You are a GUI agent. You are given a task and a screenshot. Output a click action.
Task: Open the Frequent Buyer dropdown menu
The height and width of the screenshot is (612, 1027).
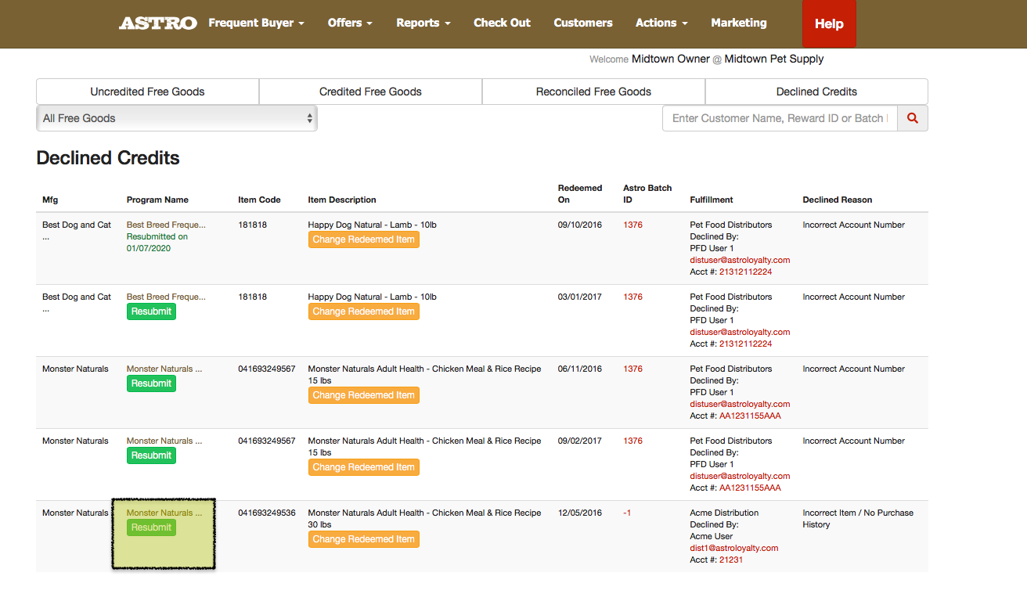[x=256, y=23]
